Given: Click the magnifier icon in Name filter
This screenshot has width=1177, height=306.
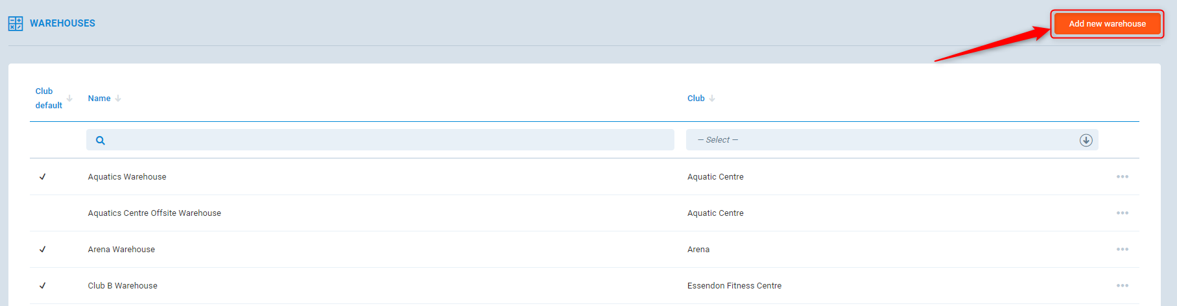Looking at the screenshot, I should [101, 140].
